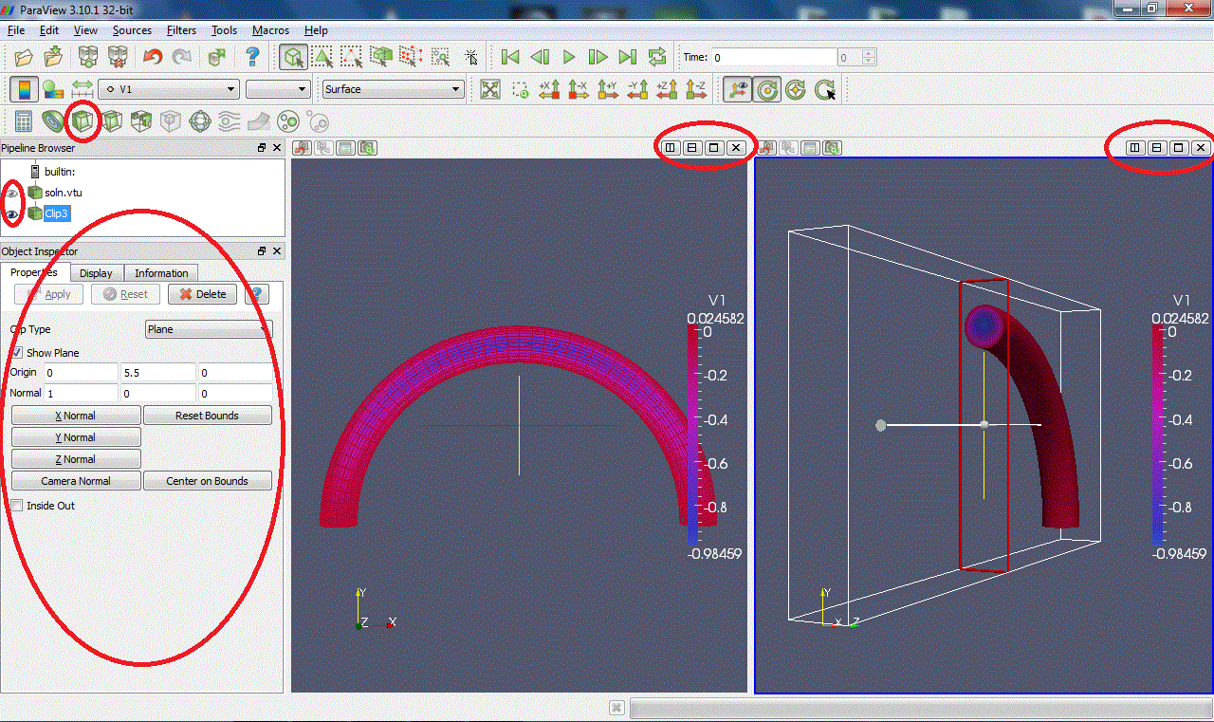Toggle Show Orientation Axes button
Viewport: 1214px width, 722px height.
click(738, 90)
